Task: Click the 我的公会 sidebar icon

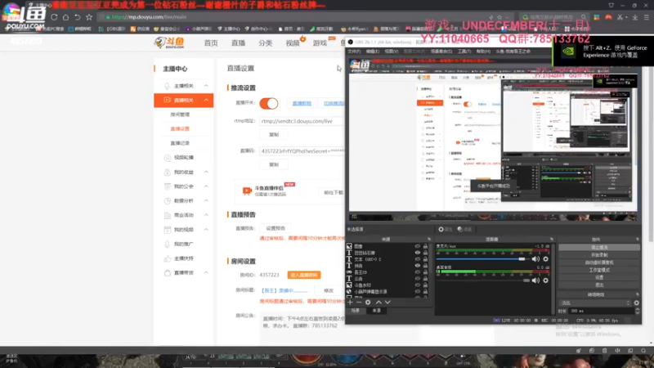Action: (168, 186)
